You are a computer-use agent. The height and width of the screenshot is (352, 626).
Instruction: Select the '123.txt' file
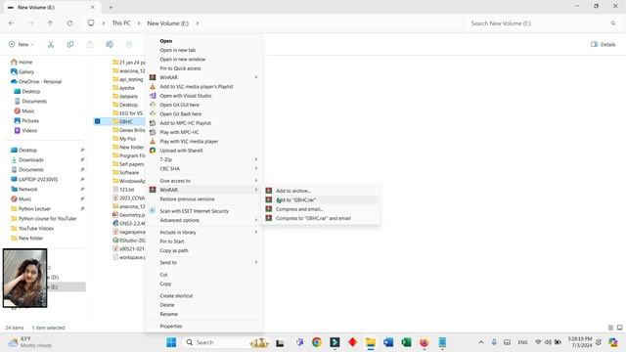tap(126, 189)
